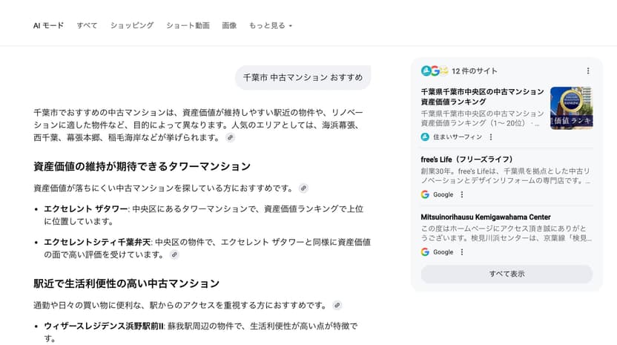
Task: Click the link icon after エクセレントシティ千葉弁天 description
Action: pyautogui.click(x=174, y=254)
